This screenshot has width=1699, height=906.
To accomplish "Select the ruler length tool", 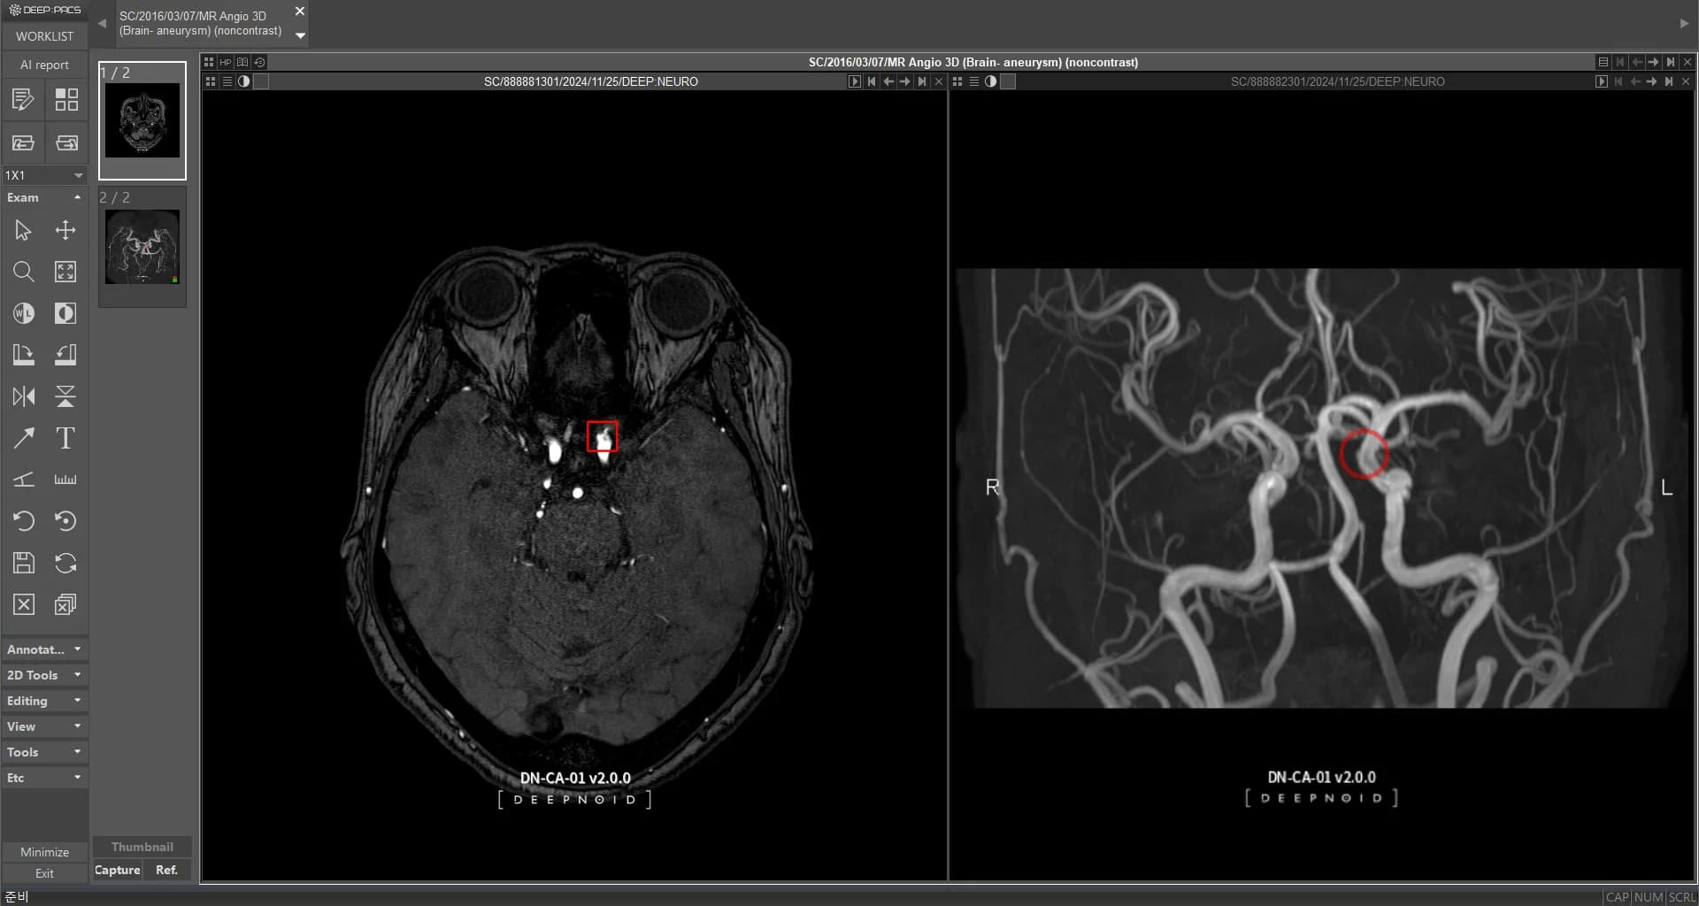I will (x=65, y=480).
